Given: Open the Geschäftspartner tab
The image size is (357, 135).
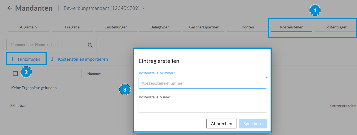Looking at the screenshot, I should (x=204, y=27).
